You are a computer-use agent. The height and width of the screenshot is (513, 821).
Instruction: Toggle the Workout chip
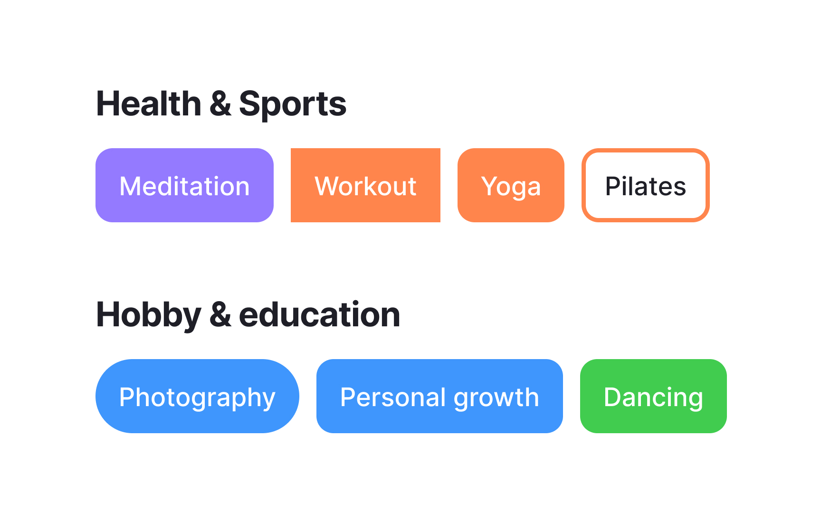[365, 185]
